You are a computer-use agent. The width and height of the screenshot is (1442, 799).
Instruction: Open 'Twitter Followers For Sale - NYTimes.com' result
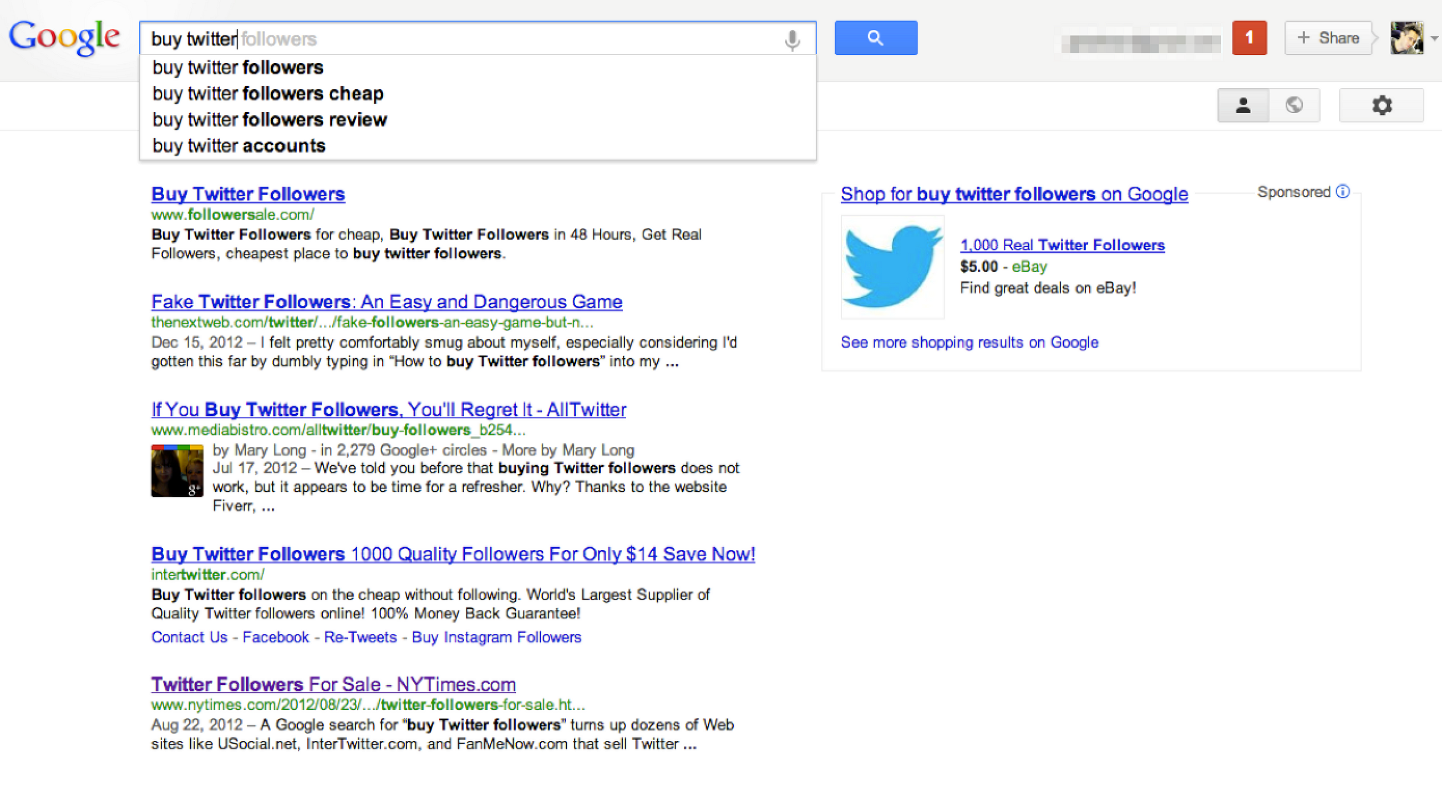333,684
